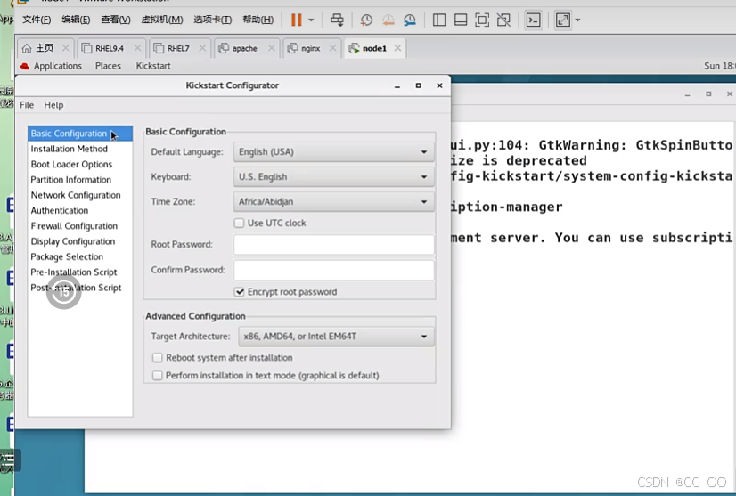Open the dropdown arrow beside the pause button
The width and height of the screenshot is (736, 496).
pos(311,20)
